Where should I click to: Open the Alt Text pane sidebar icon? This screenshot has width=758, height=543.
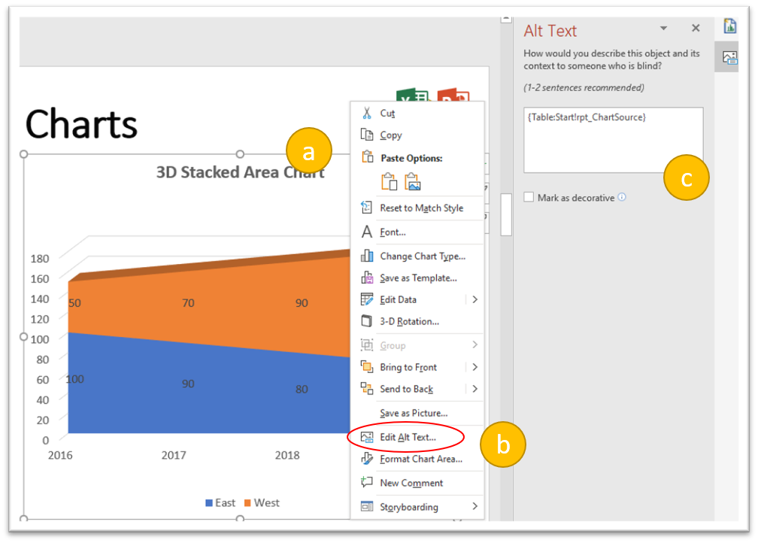point(729,56)
